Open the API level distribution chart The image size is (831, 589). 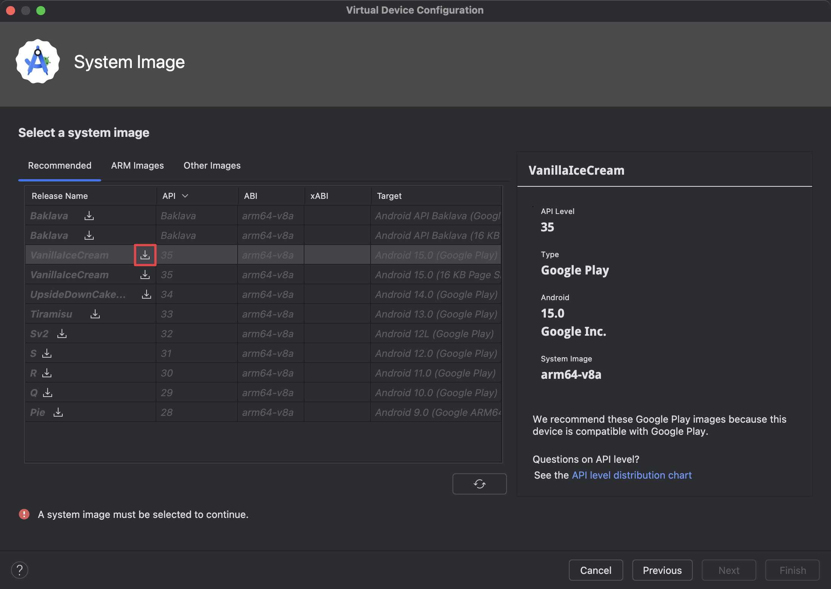click(x=631, y=475)
